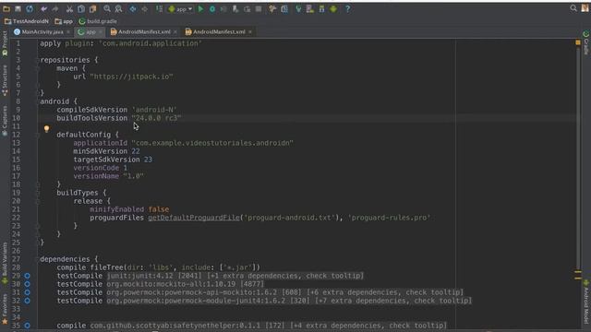Click the Copy toolbar icon
The width and height of the screenshot is (591, 332).
(x=81, y=8)
